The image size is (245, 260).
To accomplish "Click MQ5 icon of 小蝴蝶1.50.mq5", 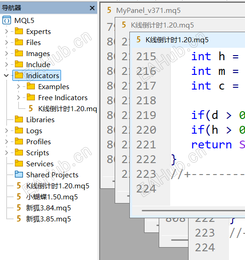I will 19,197.
